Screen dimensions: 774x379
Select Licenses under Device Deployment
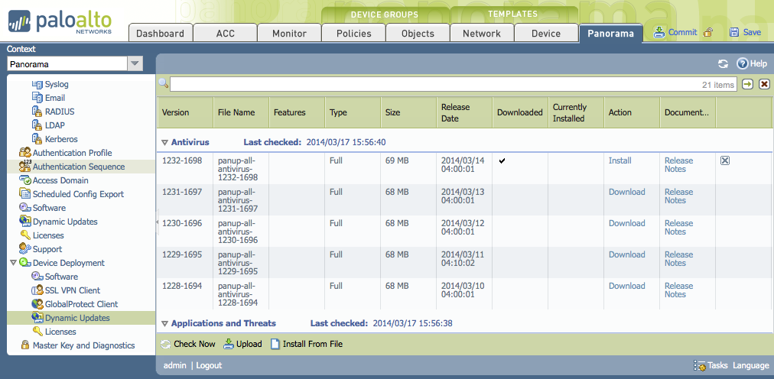60,332
